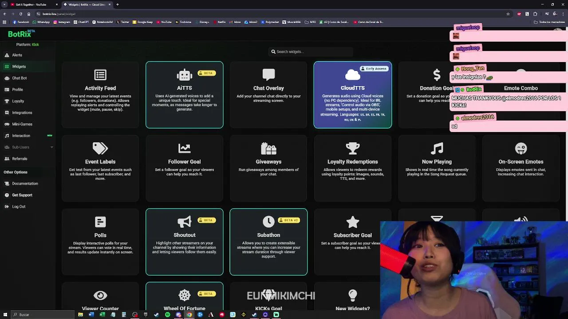Reload the page in the browser

20,14
